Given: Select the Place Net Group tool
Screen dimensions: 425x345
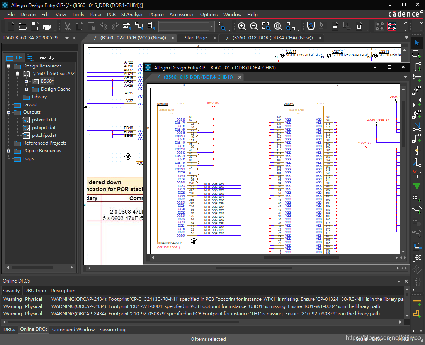Looking at the screenshot, I should coord(416,78).
